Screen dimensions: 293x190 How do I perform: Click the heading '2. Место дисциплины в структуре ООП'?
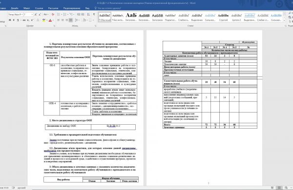71,120
